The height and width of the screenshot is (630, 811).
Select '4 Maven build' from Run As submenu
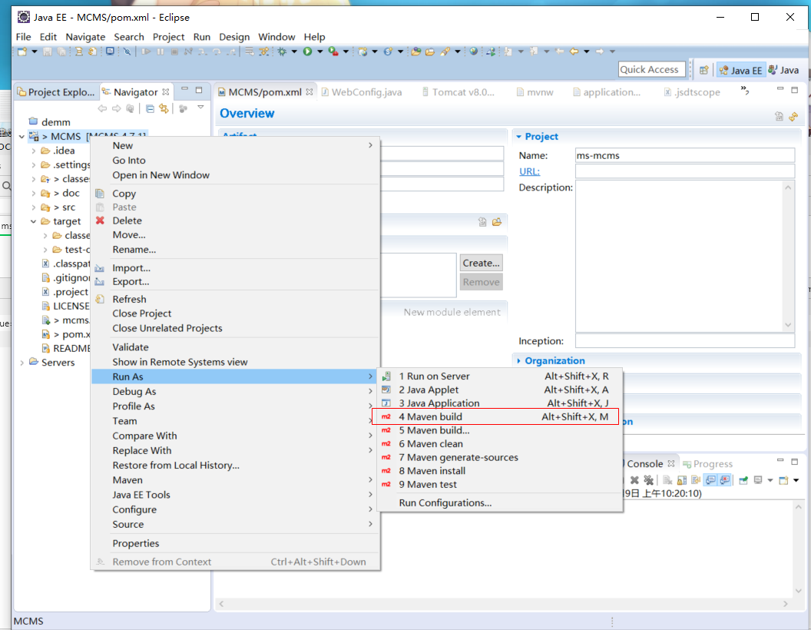point(495,416)
